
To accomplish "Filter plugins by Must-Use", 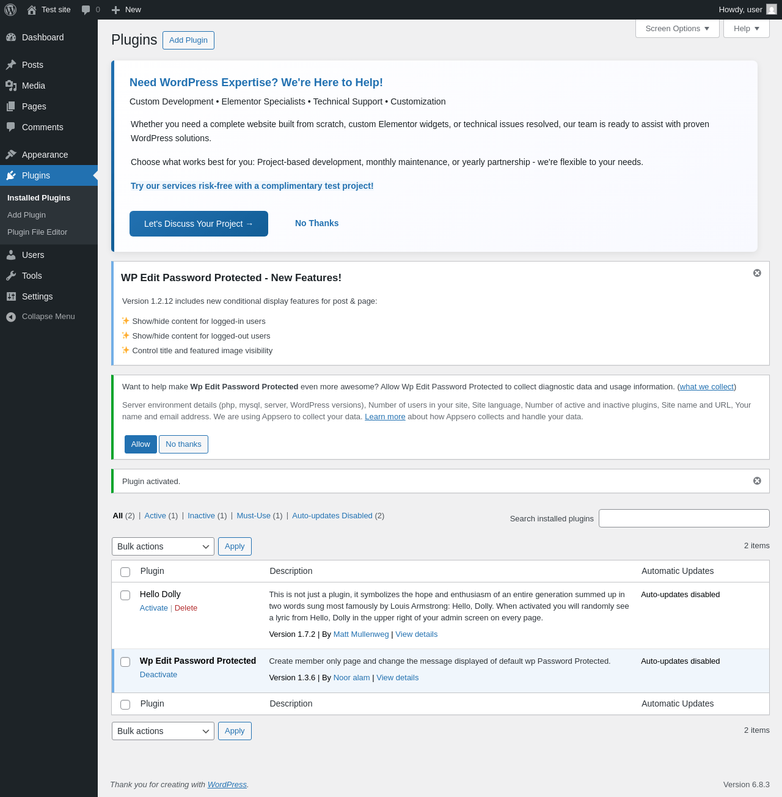I will (254, 516).
